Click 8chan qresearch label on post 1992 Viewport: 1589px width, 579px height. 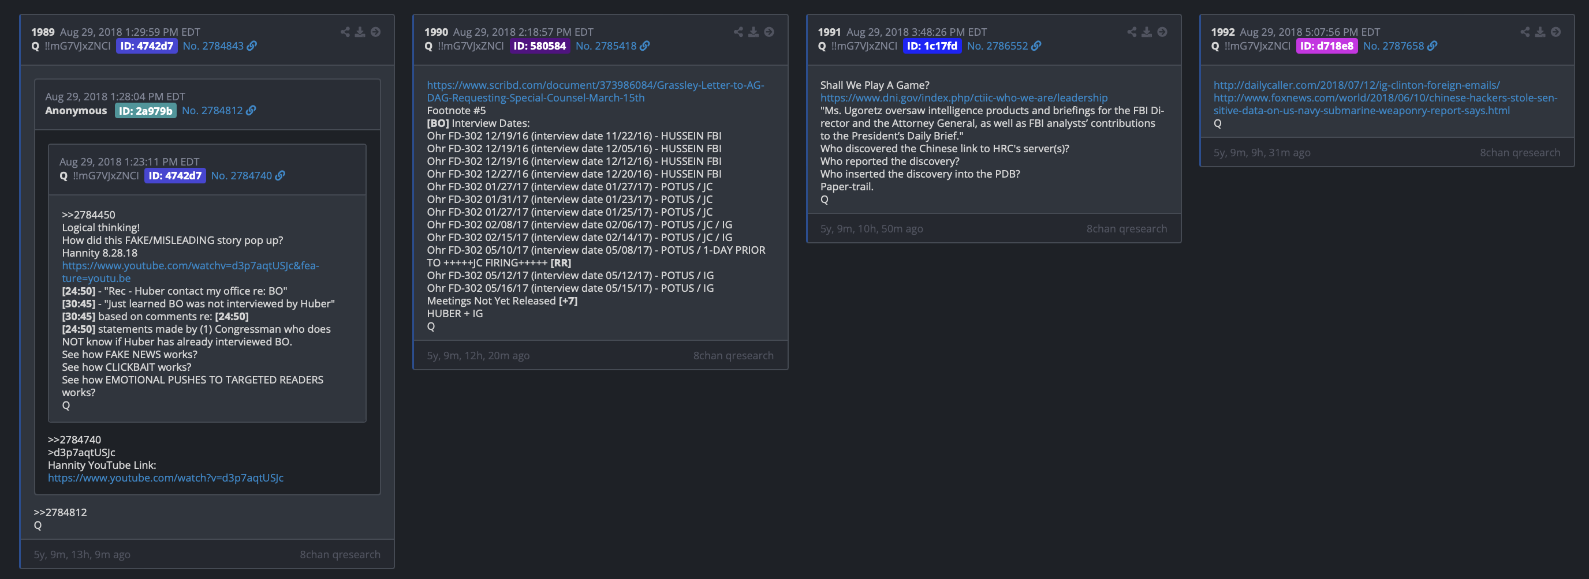pyautogui.click(x=1520, y=153)
